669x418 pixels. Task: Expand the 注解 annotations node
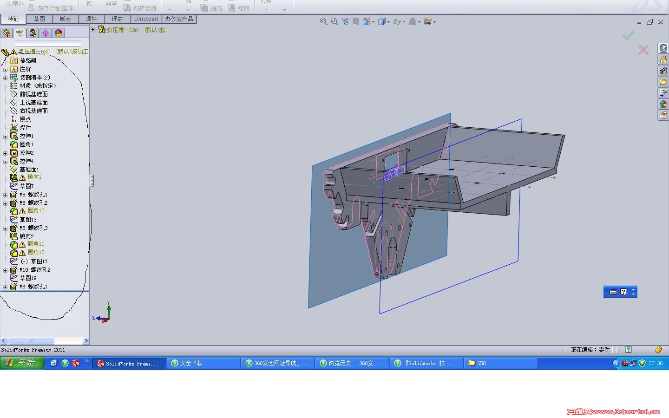click(x=5, y=70)
